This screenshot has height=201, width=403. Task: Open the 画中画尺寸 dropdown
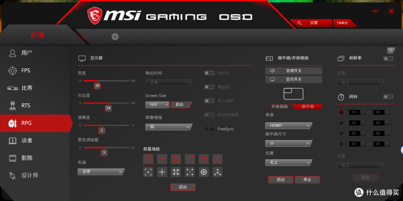pyautogui.click(x=288, y=143)
